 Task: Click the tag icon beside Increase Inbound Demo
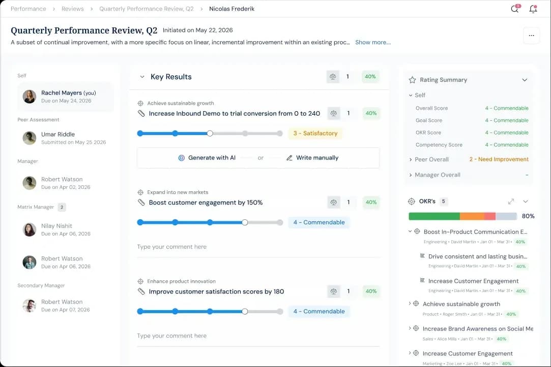coord(141,114)
